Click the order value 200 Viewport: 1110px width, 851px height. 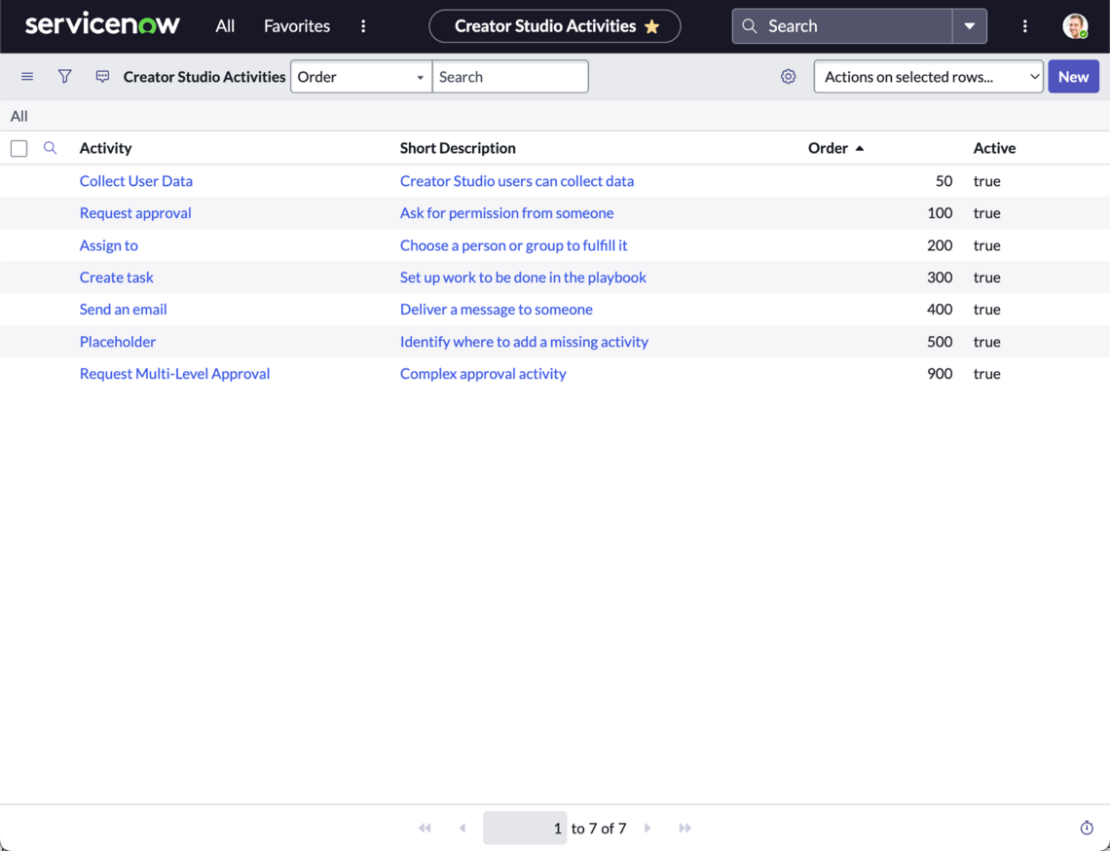point(940,245)
